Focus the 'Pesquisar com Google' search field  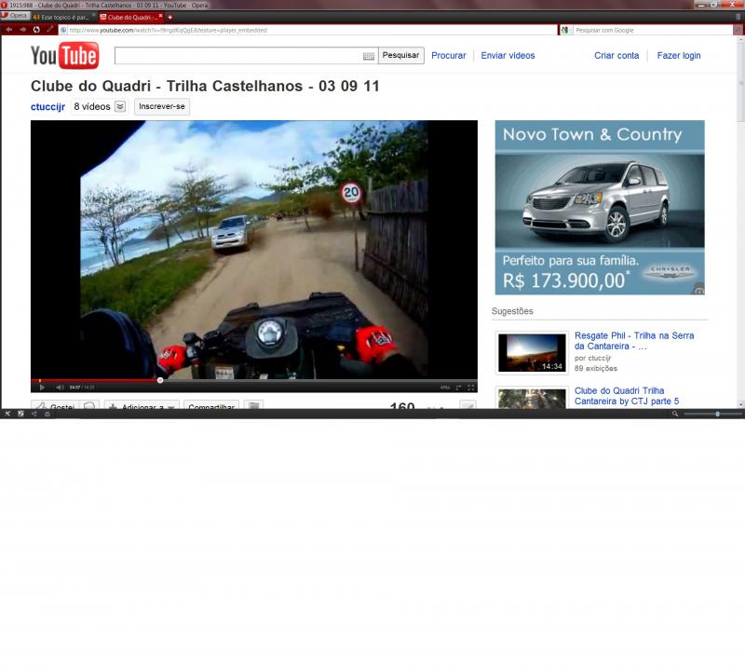click(653, 30)
